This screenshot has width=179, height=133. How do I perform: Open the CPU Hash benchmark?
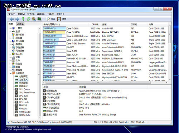[x=22, y=102]
